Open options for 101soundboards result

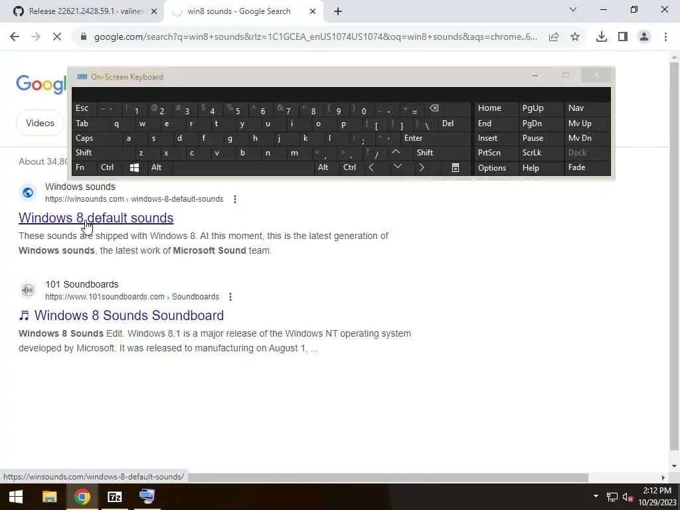[230, 297]
